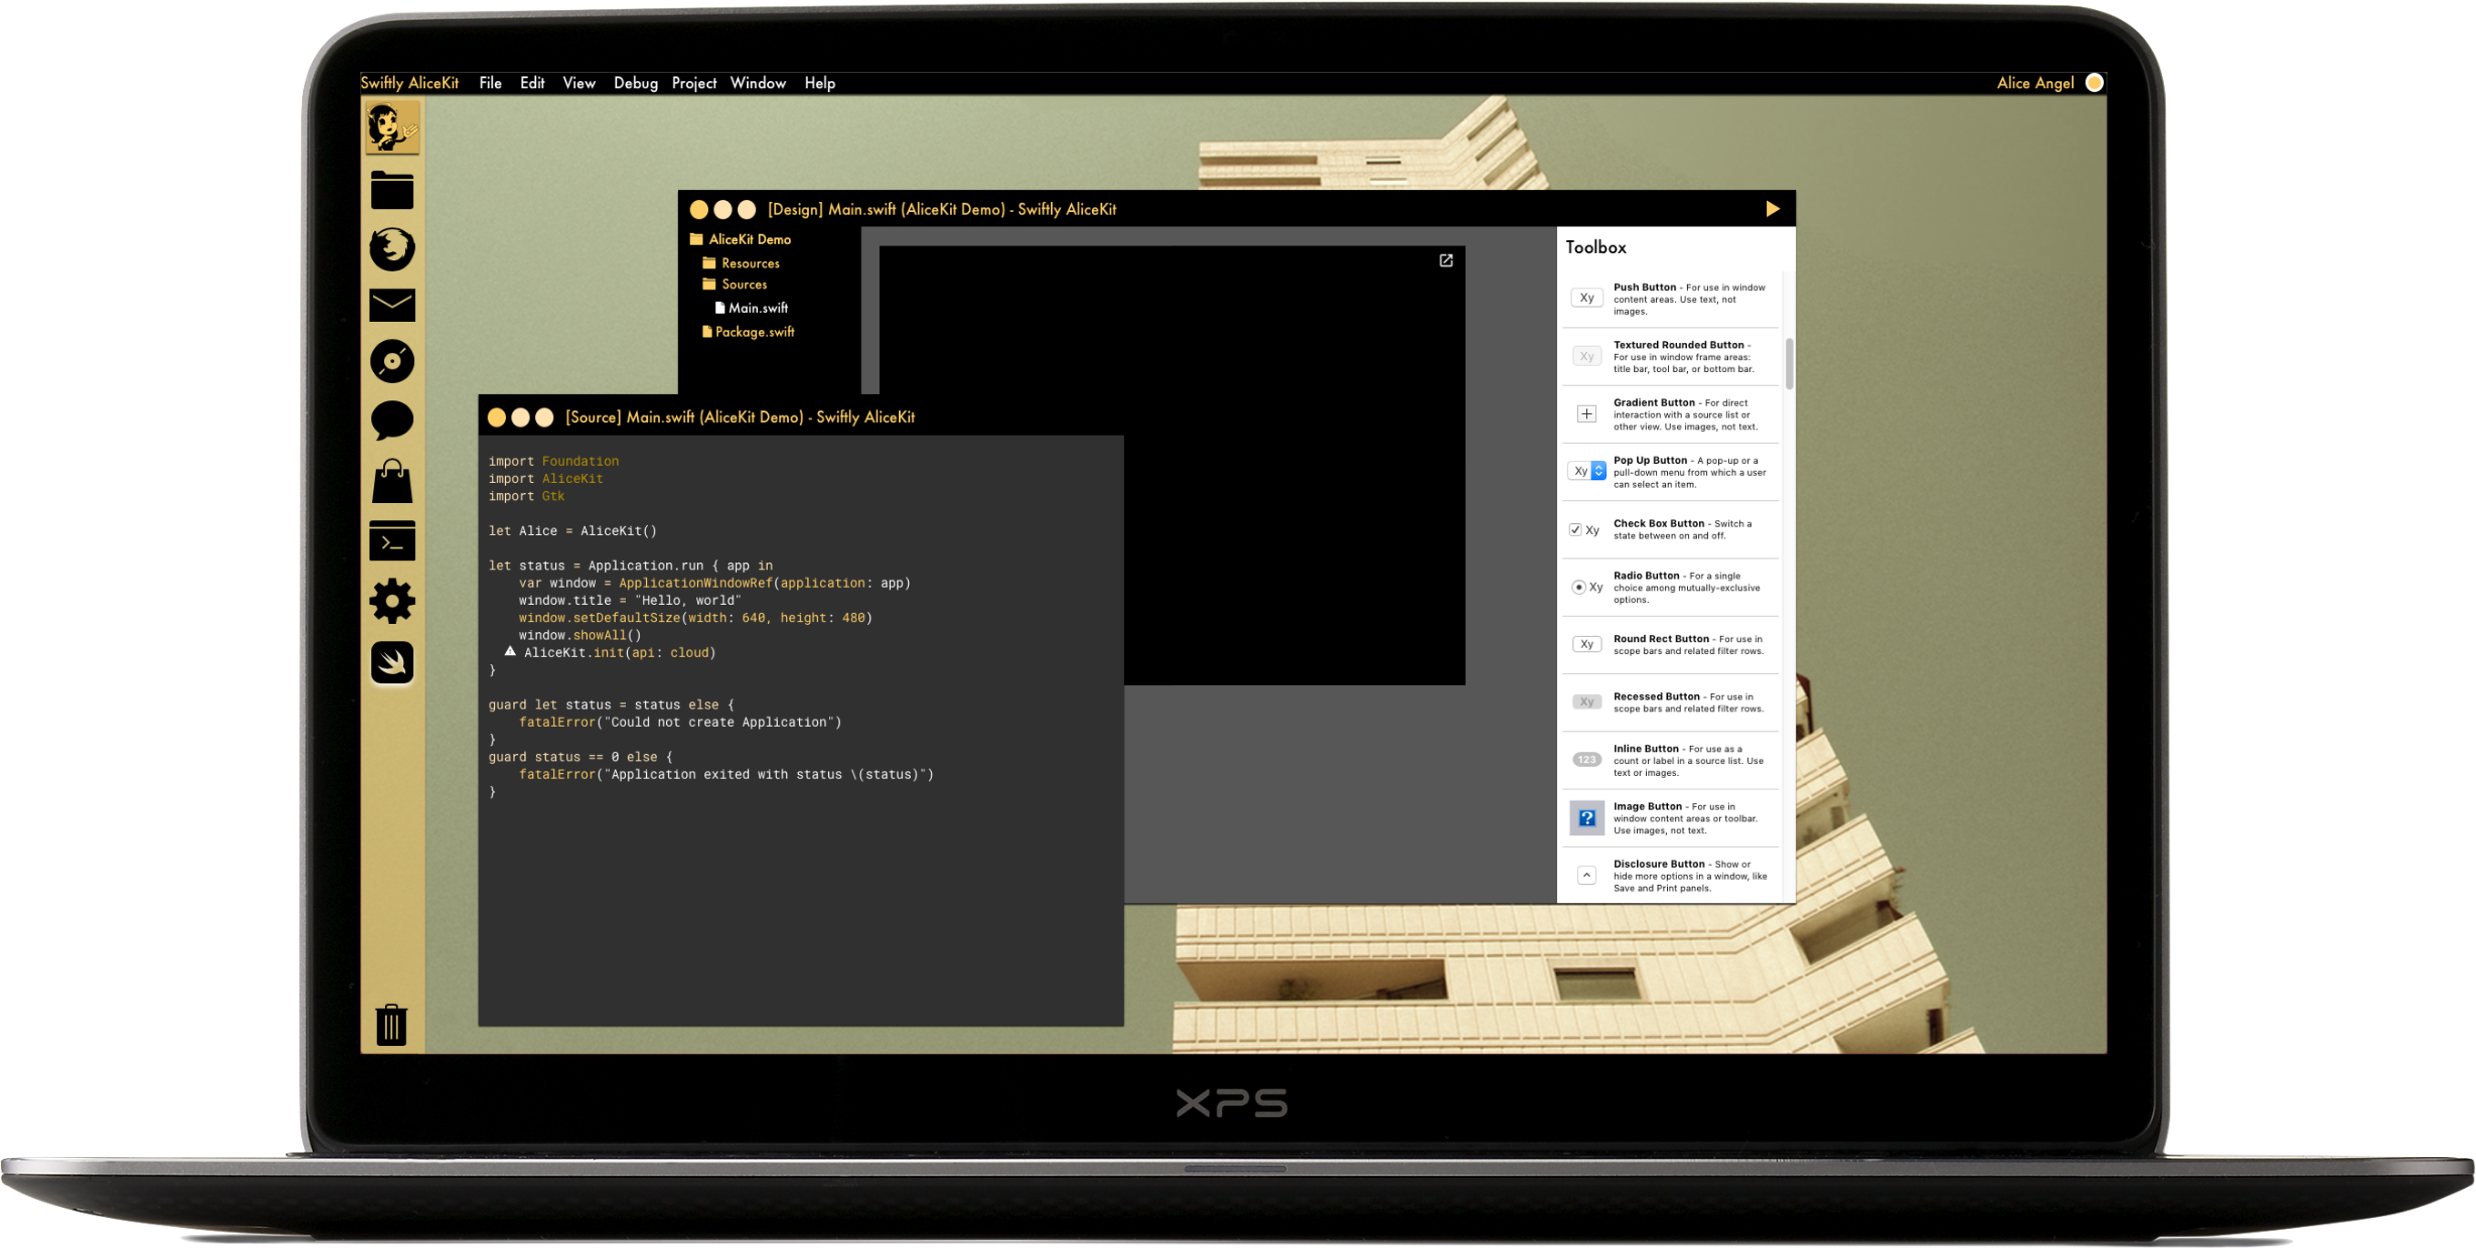Select the Radio Button sample radio

tap(1578, 587)
